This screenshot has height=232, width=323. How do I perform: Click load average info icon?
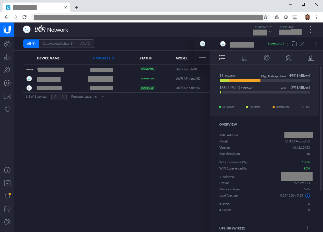(308, 196)
